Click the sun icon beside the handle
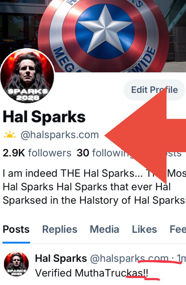This screenshot has width=186, height=285. click(10, 135)
